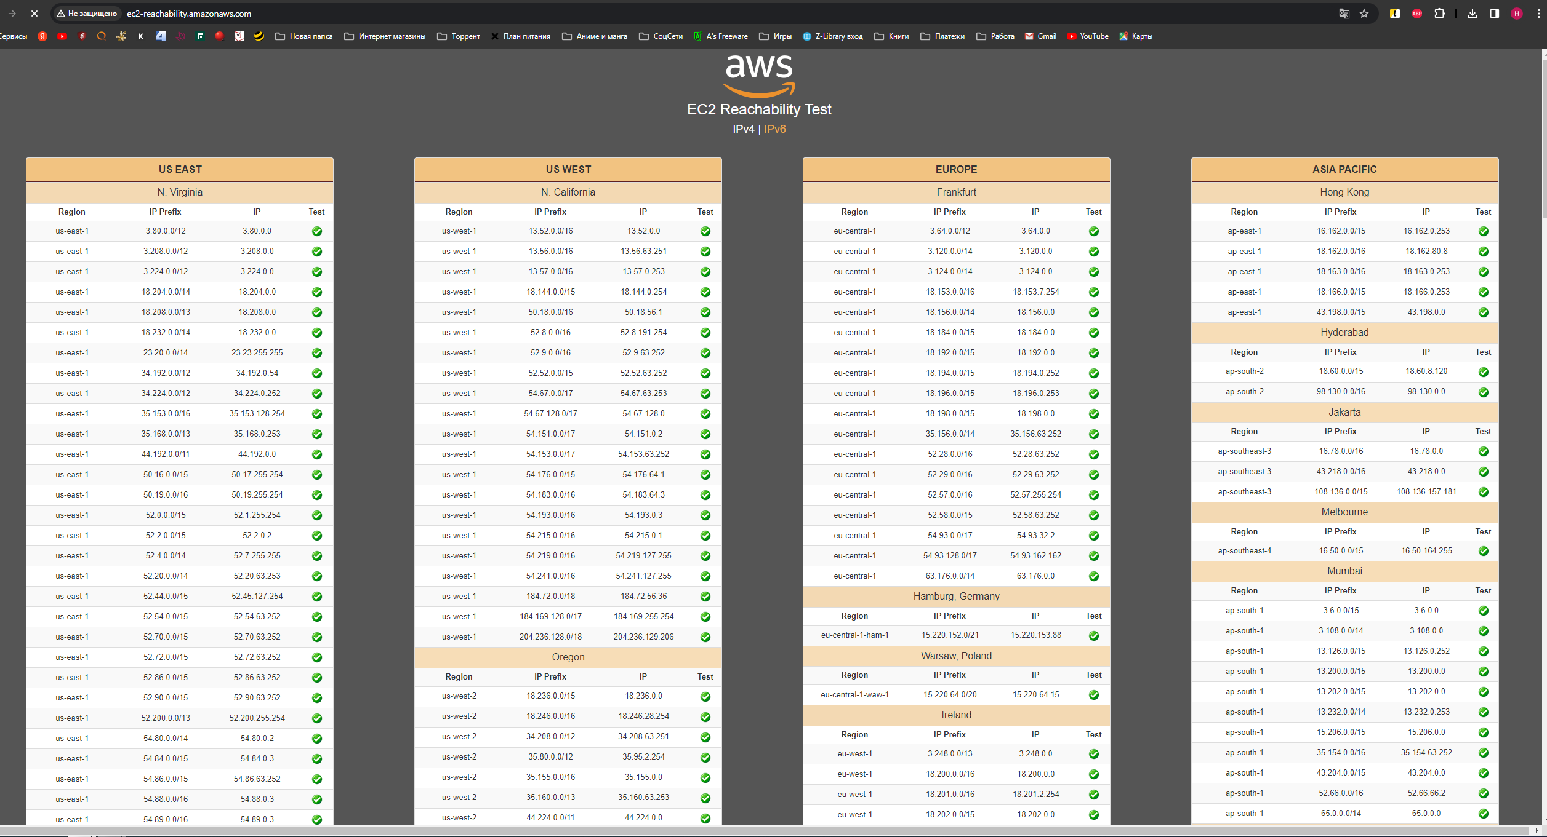Viewport: 1547px width, 837px height.
Task: Expand the Интернет магазины bookmark folder
Action: [385, 36]
